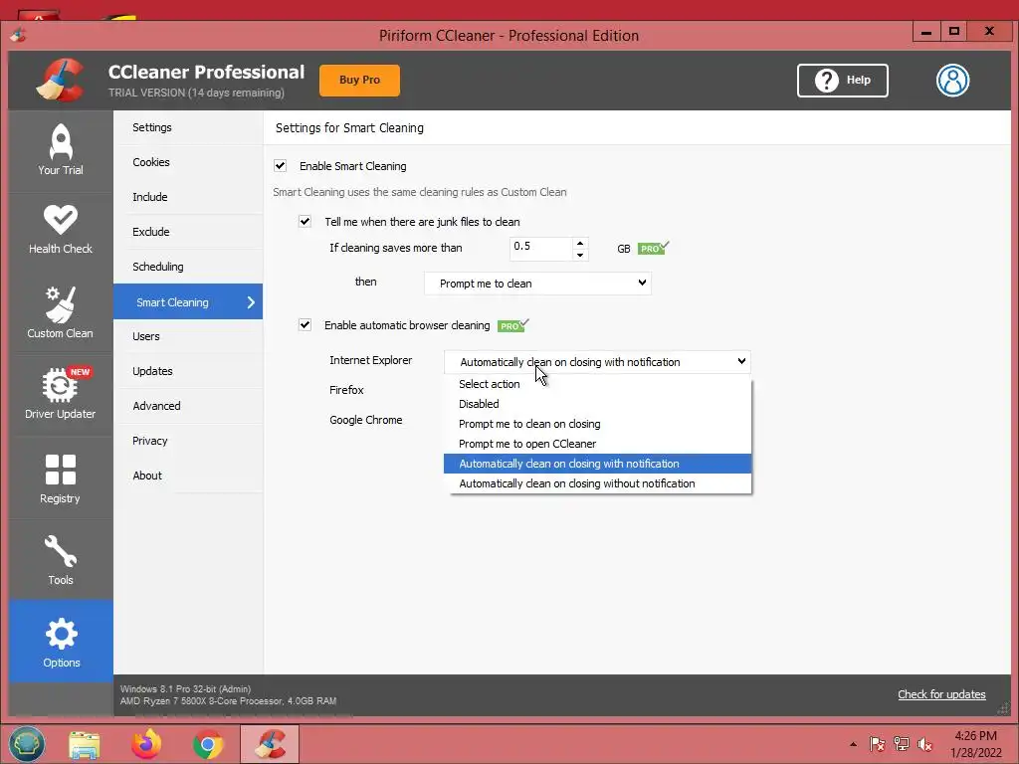Toggle Enable automatic browser cleaning checkbox
Viewport: 1019px width, 764px height.
click(305, 325)
